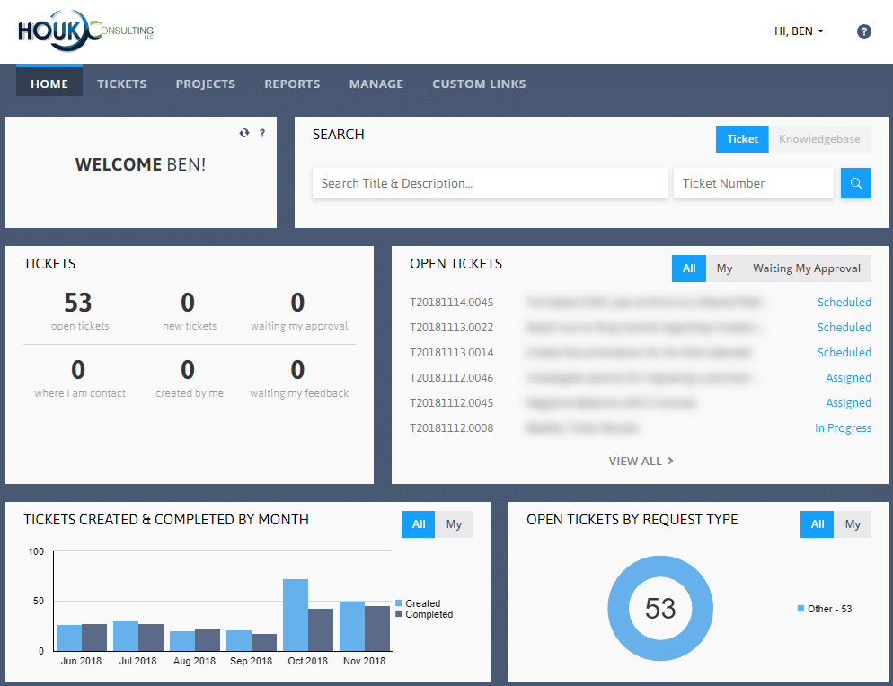Open the TICKETS menu
Screen dimensions: 893x686
click(122, 84)
